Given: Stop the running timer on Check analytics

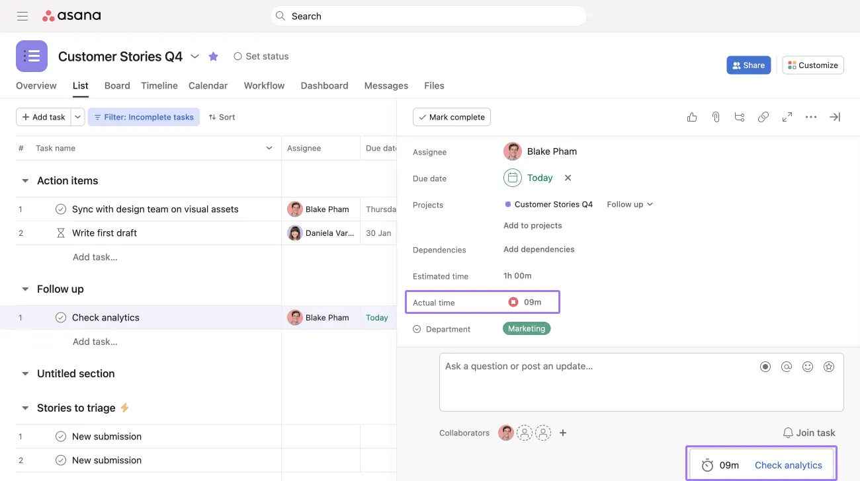Looking at the screenshot, I should pyautogui.click(x=513, y=301).
